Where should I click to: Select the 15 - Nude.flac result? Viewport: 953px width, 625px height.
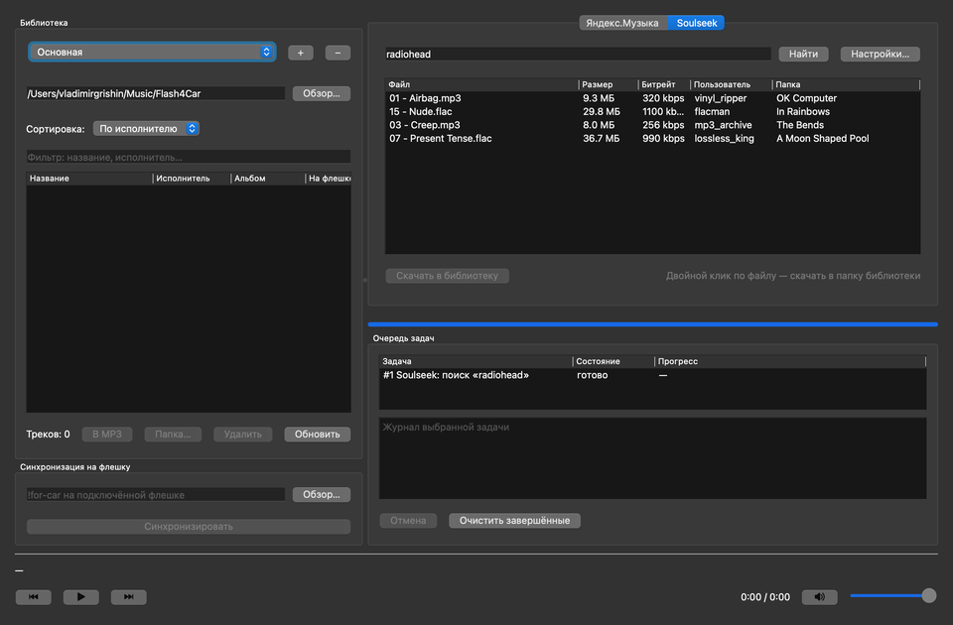click(653, 112)
